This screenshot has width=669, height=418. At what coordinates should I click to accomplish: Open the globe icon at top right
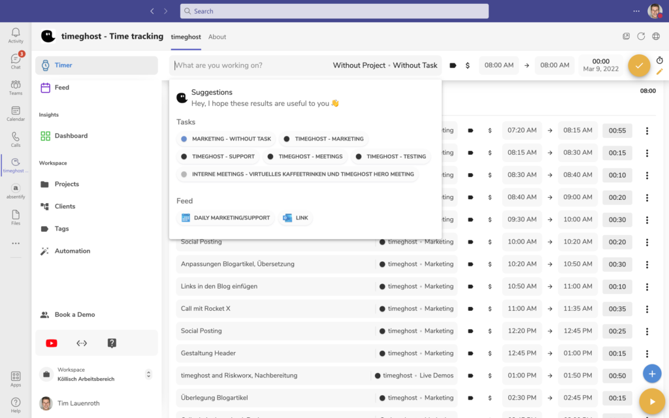point(656,37)
